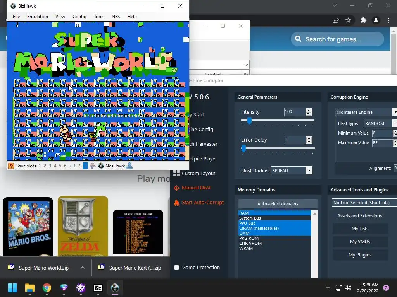Screen dimensions: 397x297
Task: Open the NES menu
Action: (116, 16)
